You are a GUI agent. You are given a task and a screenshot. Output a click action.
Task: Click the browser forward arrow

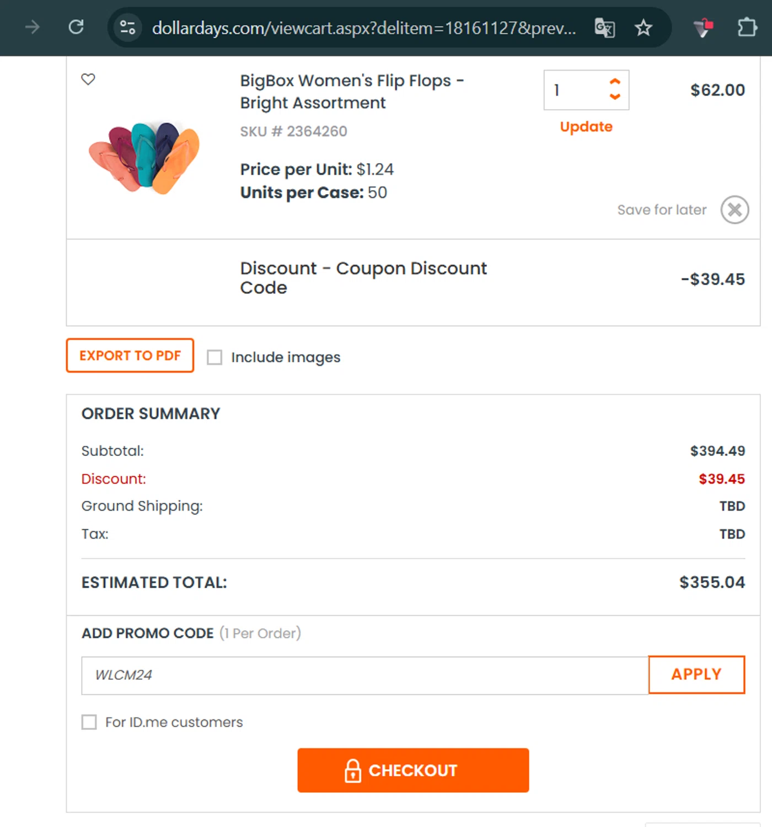(x=33, y=27)
